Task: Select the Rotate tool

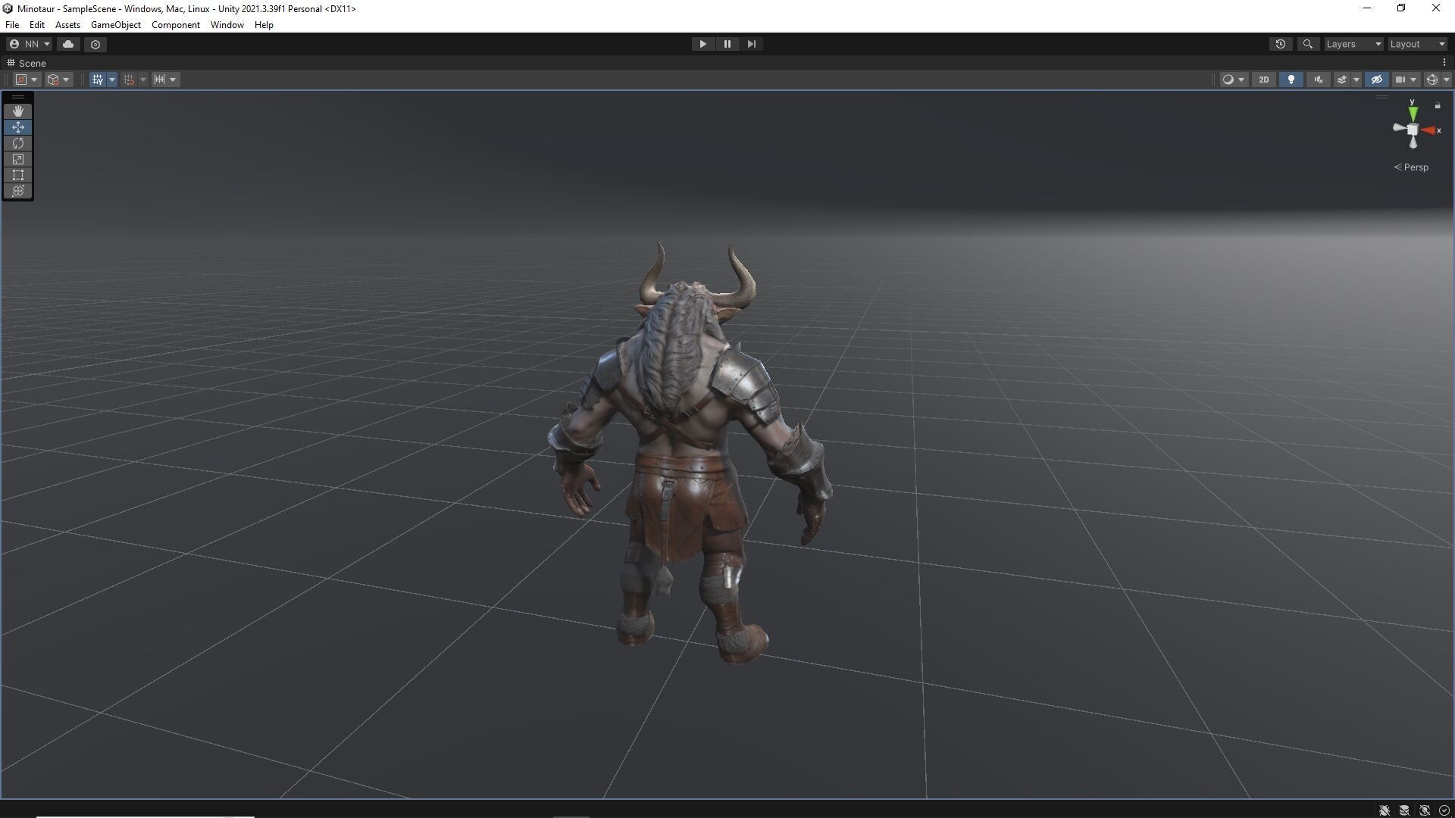Action: pos(18,143)
